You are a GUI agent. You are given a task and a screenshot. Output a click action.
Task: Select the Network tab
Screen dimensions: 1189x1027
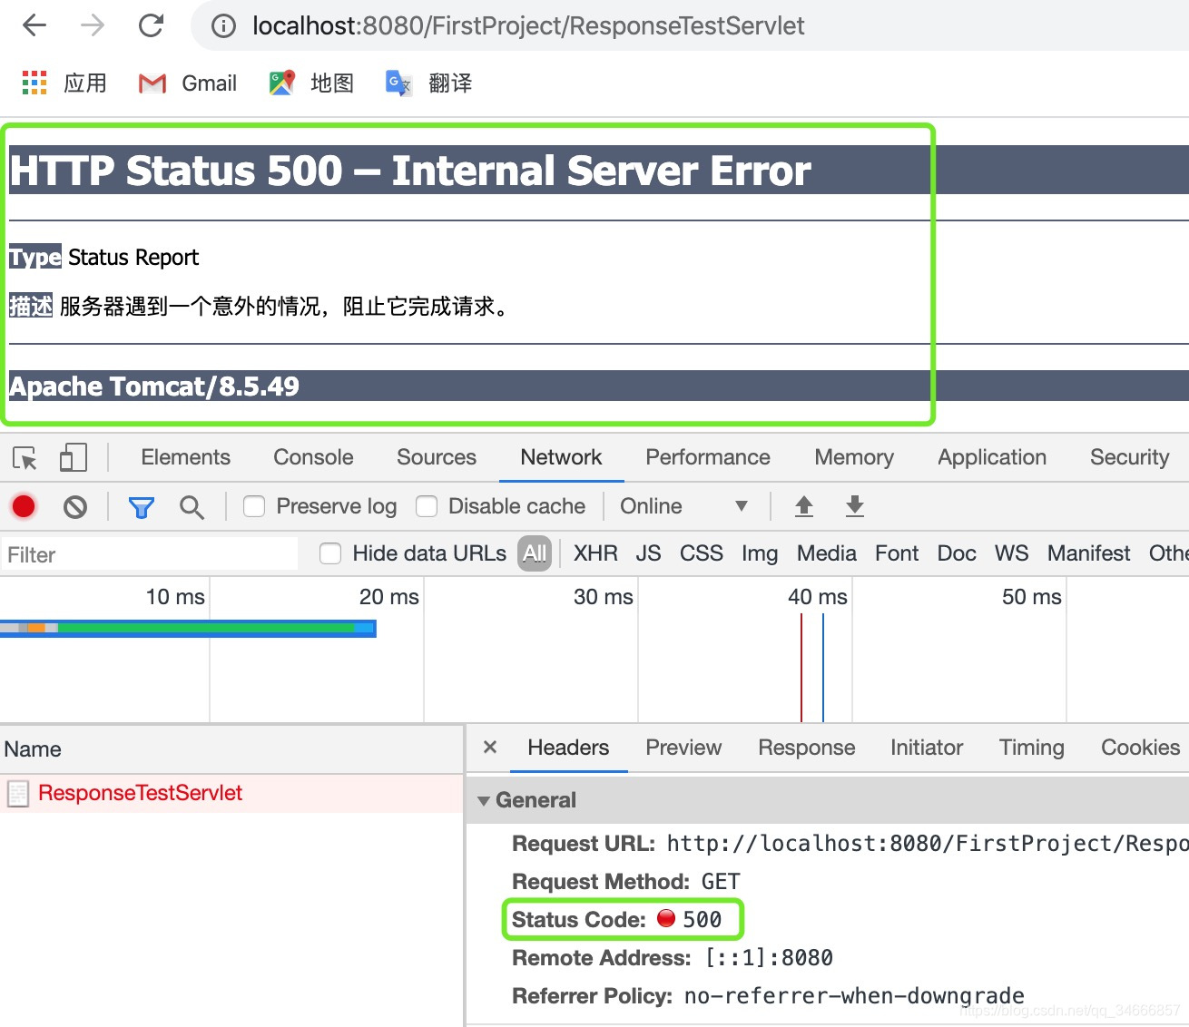[x=561, y=457]
